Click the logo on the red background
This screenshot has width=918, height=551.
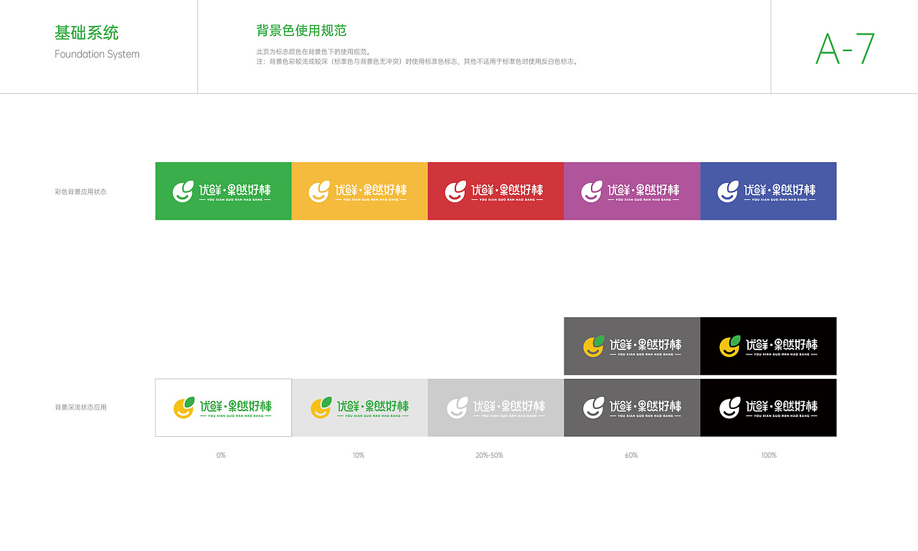tap(494, 191)
